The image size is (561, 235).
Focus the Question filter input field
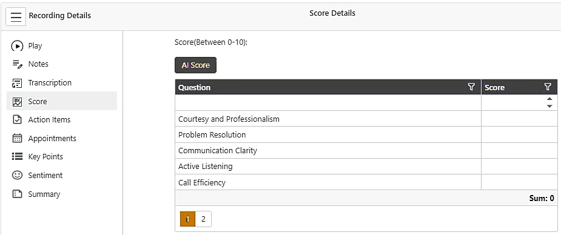point(328,102)
